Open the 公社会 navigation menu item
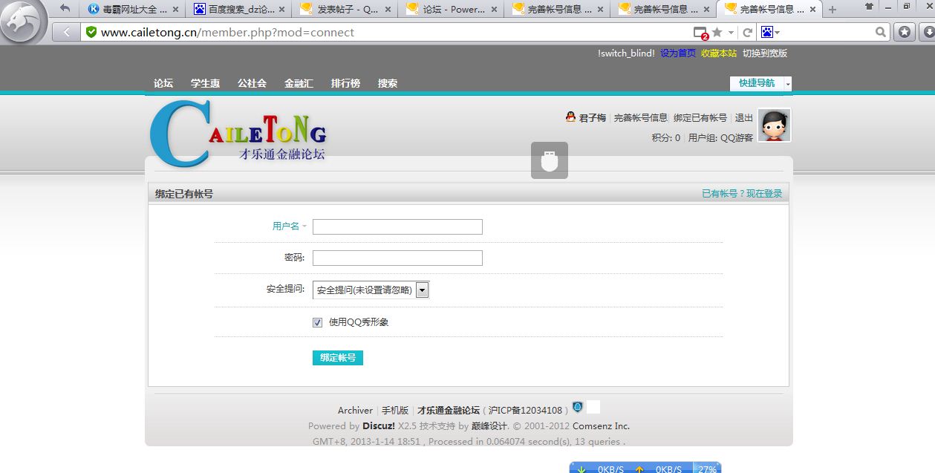Viewport: 935px width, 473px height. click(x=252, y=83)
